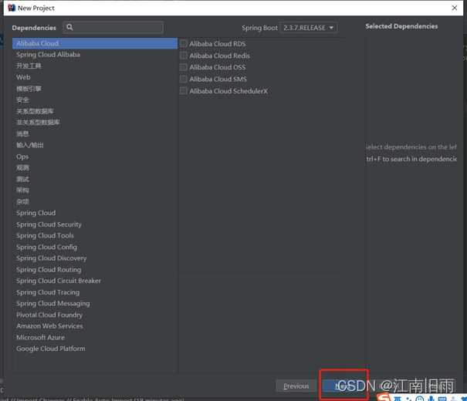This screenshot has height=401, width=467.
Task: Select the Spring Cloud category
Action: click(x=95, y=213)
